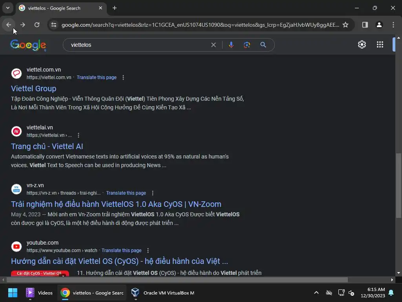Bookmark this page with the star icon
The height and width of the screenshot is (302, 402).
tap(345, 25)
